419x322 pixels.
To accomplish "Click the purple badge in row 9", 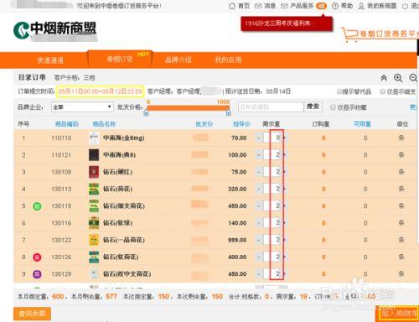I will pos(37,274).
